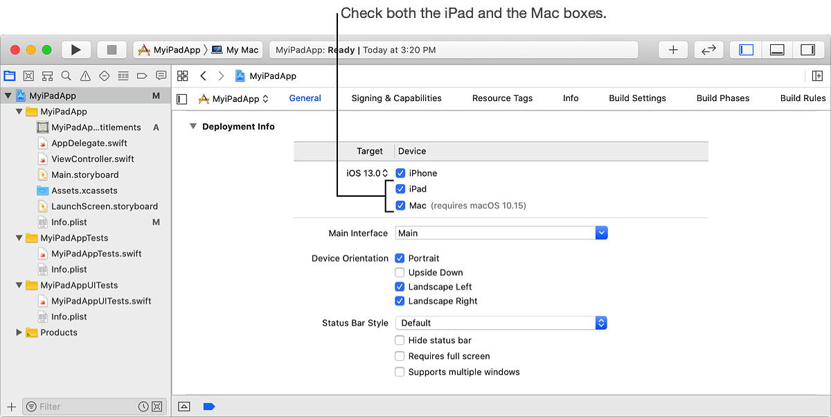Image resolution: width=831 pixels, height=417 pixels.
Task: Switch to the General tab
Action: pos(305,98)
